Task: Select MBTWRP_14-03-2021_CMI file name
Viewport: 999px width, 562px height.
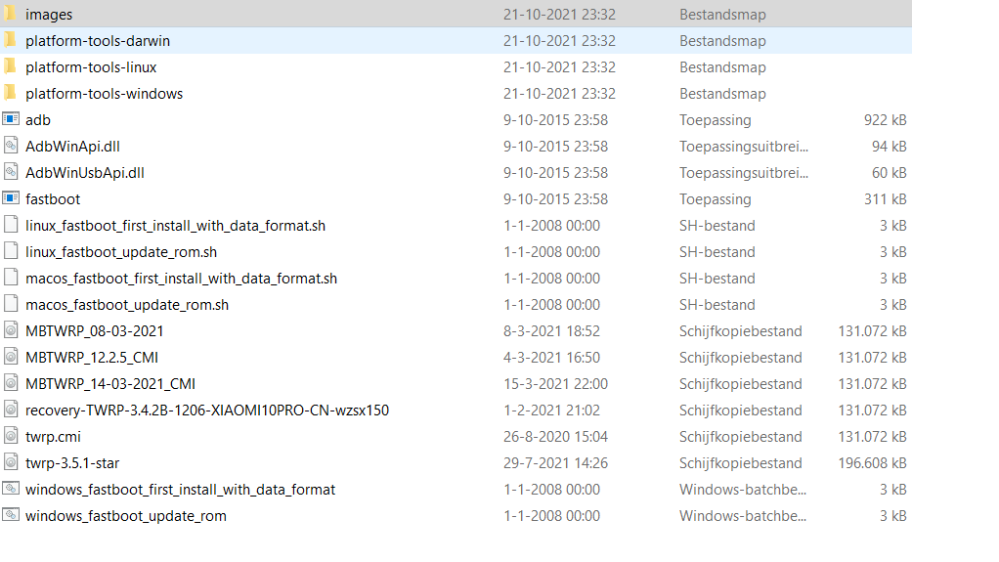Action: [x=110, y=383]
